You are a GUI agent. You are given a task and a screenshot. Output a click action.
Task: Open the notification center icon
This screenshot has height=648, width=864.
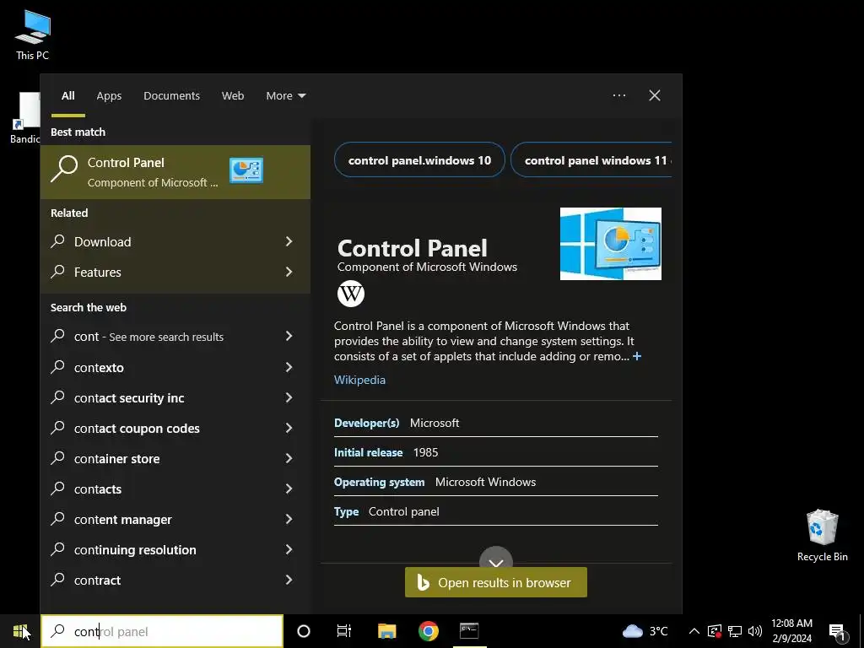coord(838,631)
